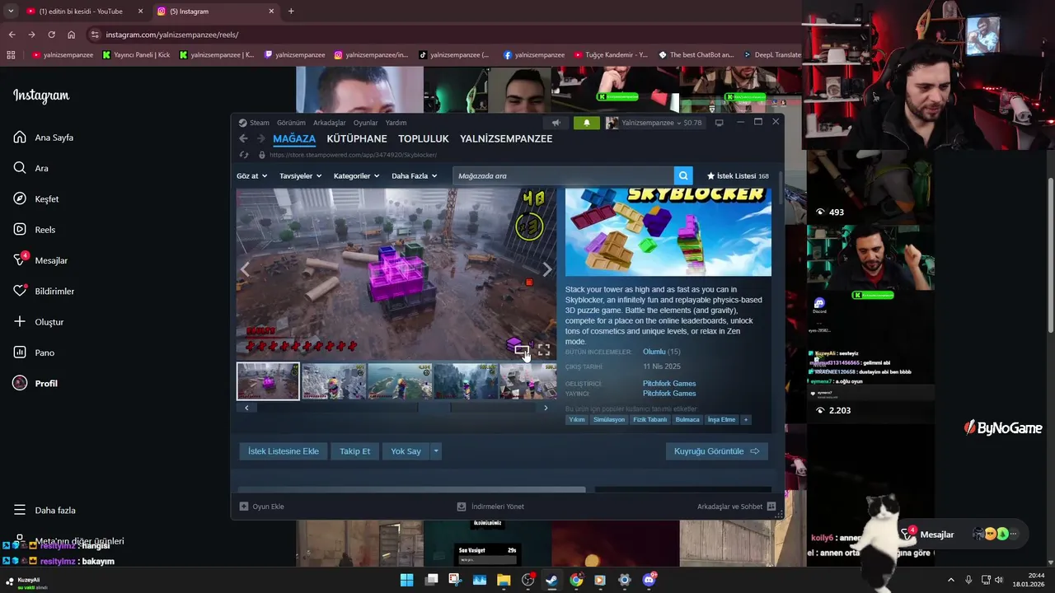Open Arkadaşlar ve Sohbet in Steam

[736, 507]
